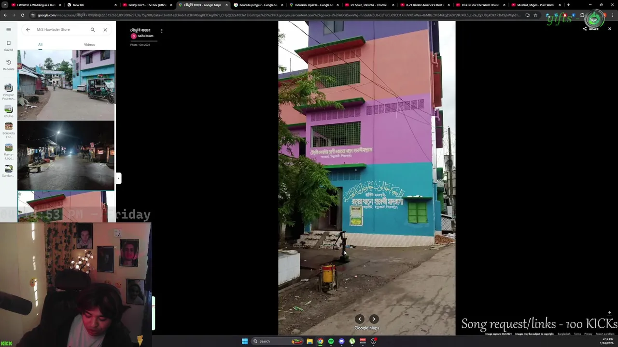The image size is (618, 347).
Task: Show the next photo
Action: click(x=374, y=319)
